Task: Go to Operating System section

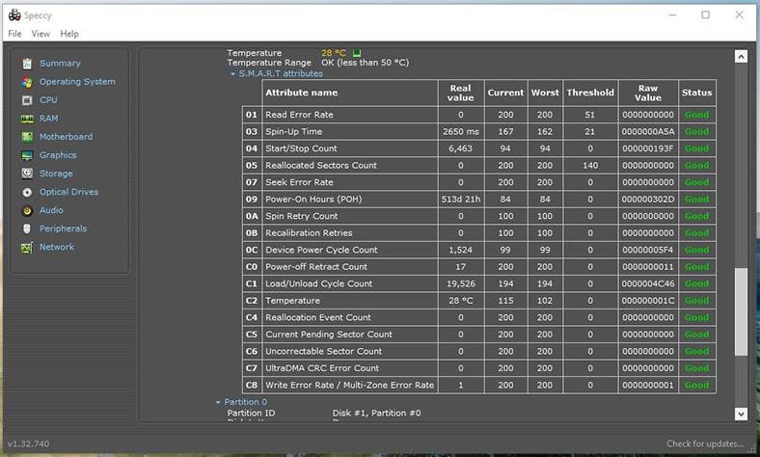Action: pyautogui.click(x=77, y=82)
